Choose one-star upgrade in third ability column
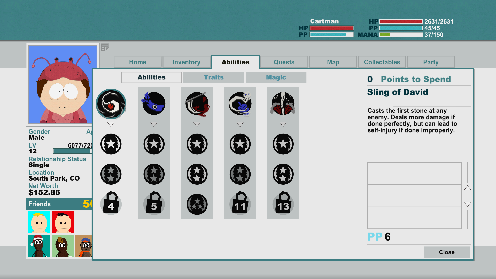The height and width of the screenshot is (279, 496). 197,144
